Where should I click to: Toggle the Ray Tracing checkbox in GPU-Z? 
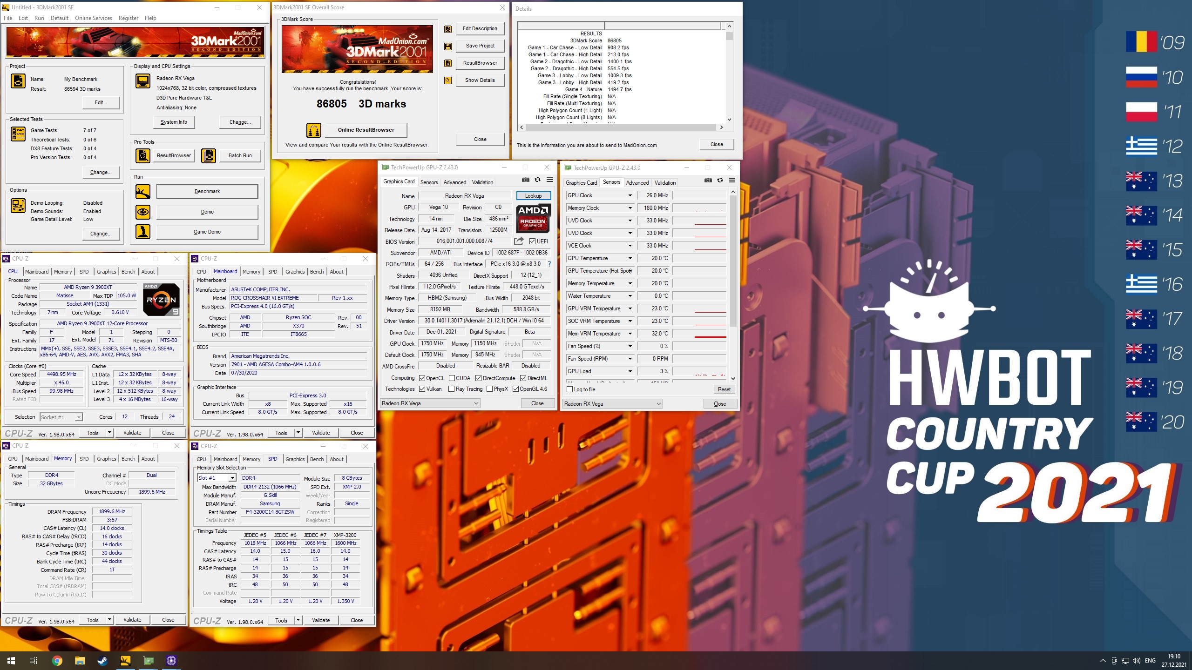tap(451, 389)
